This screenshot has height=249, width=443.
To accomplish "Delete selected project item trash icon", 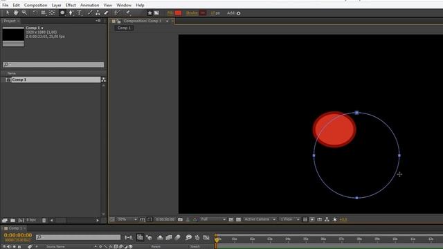I will click(44, 220).
